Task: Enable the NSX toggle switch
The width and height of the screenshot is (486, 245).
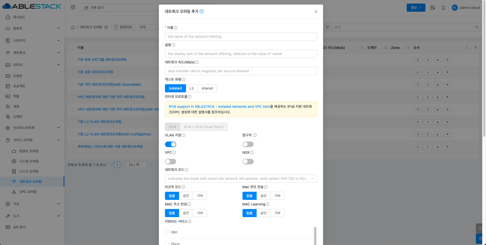Action: click(248, 162)
